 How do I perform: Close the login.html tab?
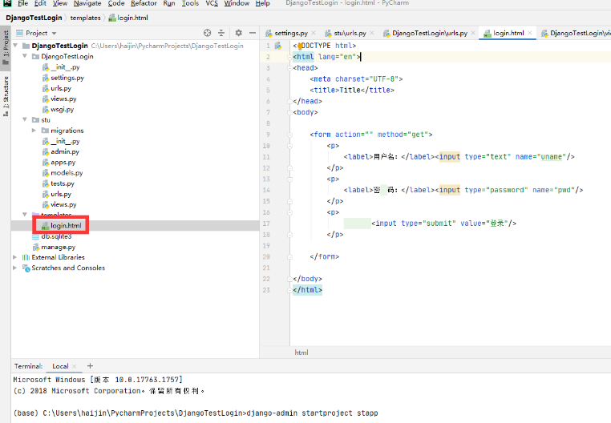coord(530,33)
